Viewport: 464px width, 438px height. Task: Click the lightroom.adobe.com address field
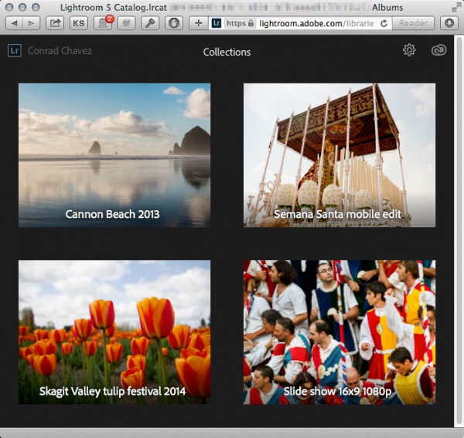click(x=309, y=23)
